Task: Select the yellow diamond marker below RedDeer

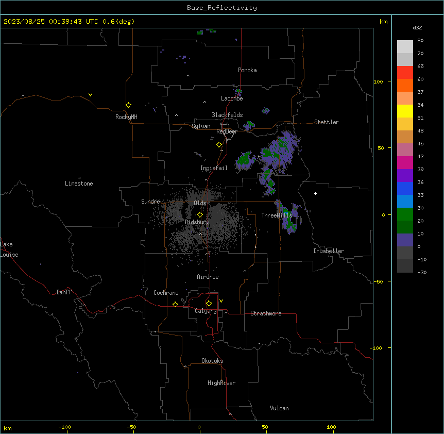Action: pos(219,145)
